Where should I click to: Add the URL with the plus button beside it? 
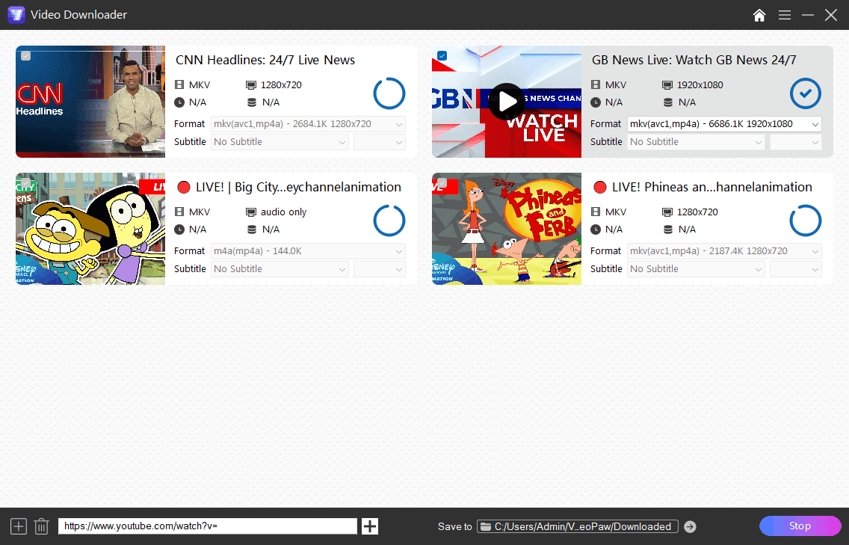click(370, 526)
